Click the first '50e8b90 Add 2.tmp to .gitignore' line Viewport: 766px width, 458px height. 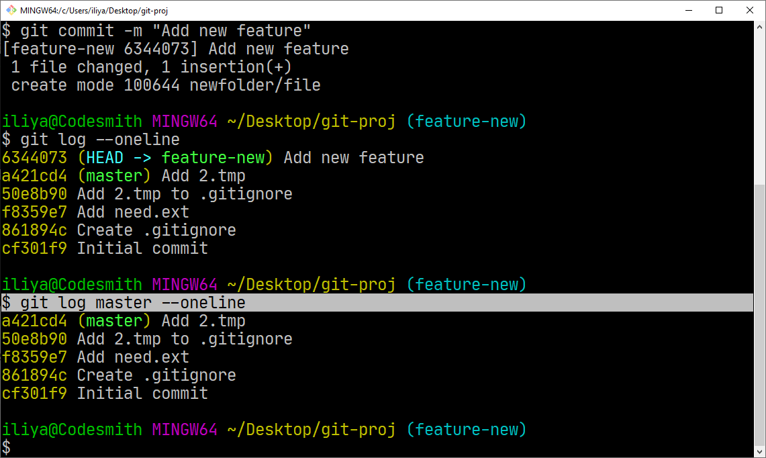(147, 193)
